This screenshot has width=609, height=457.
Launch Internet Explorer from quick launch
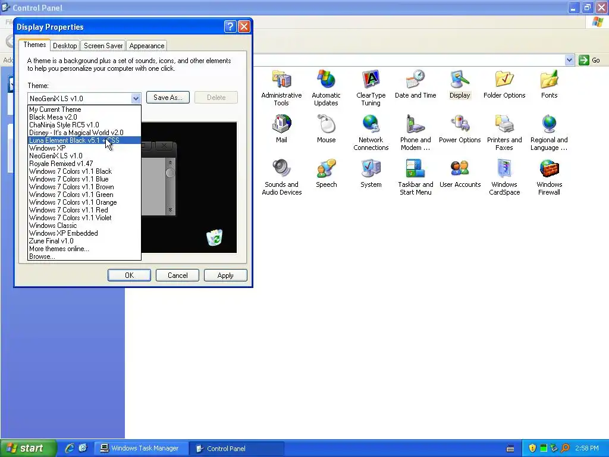[x=70, y=448]
